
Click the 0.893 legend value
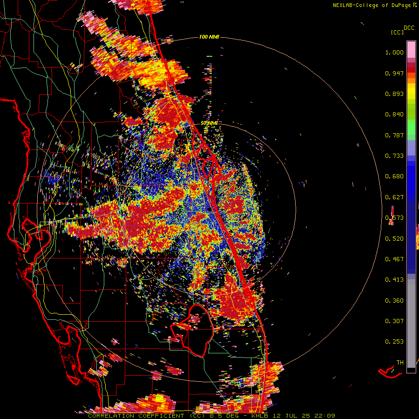(x=394, y=94)
